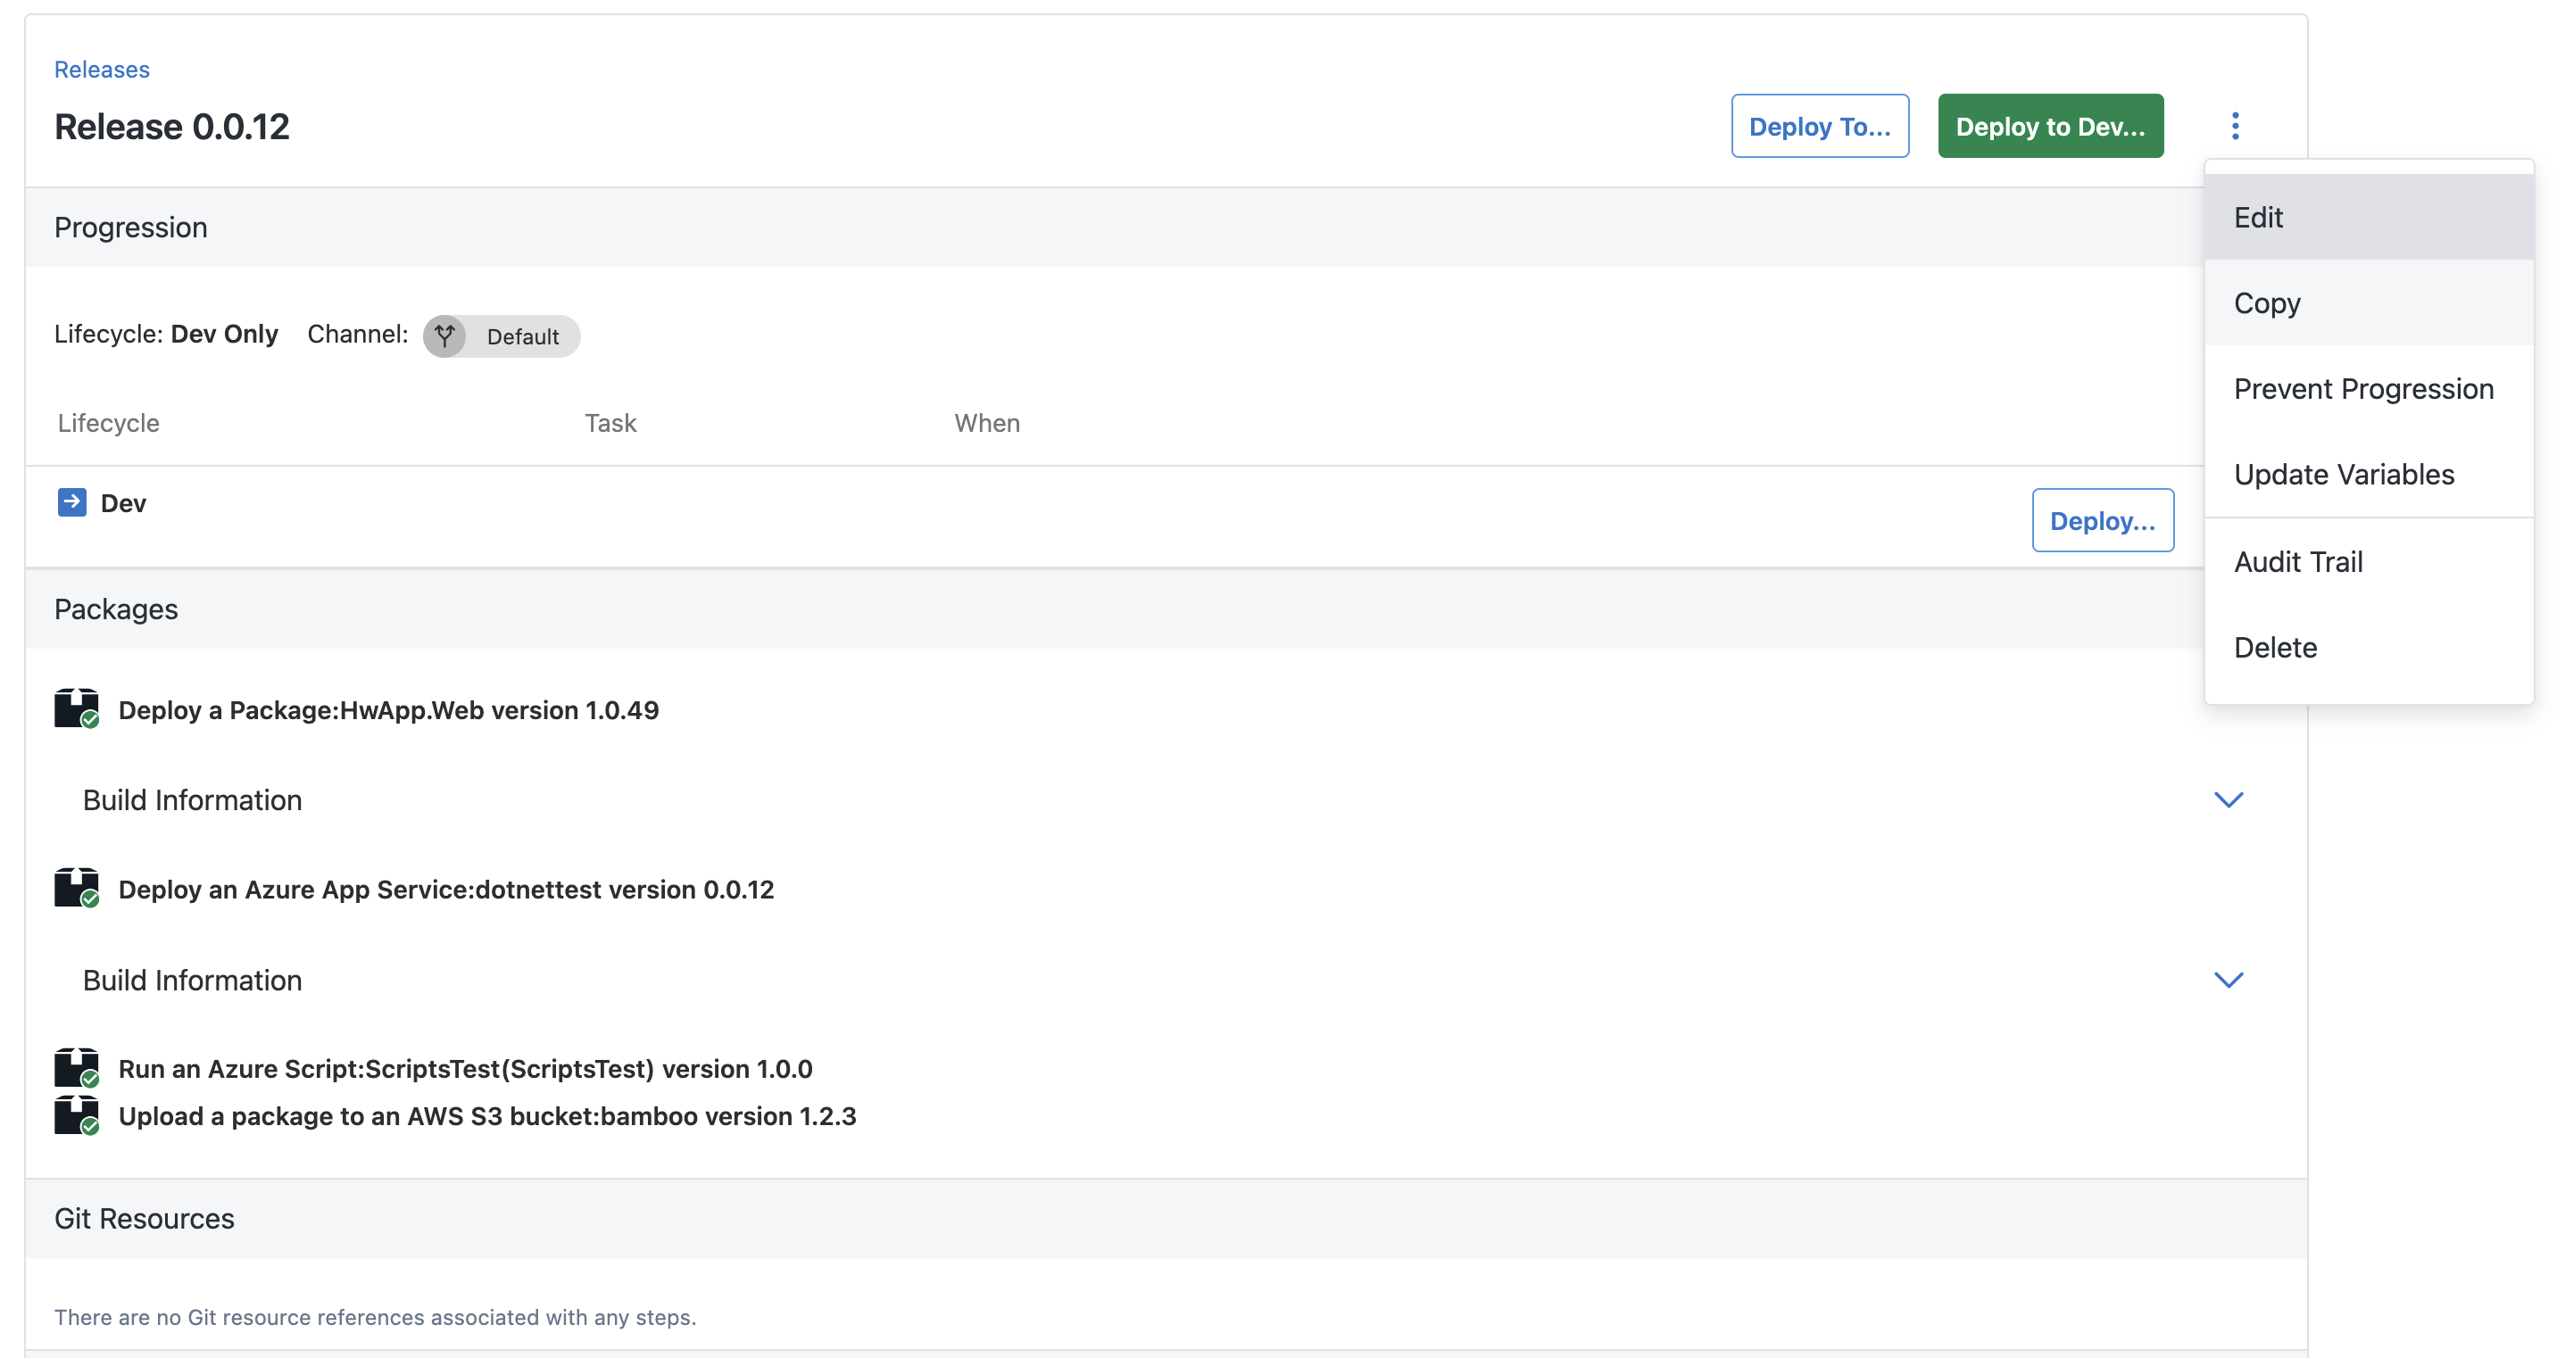This screenshot has height=1358, width=2565.
Task: Click the Packages section header
Action: click(117, 609)
